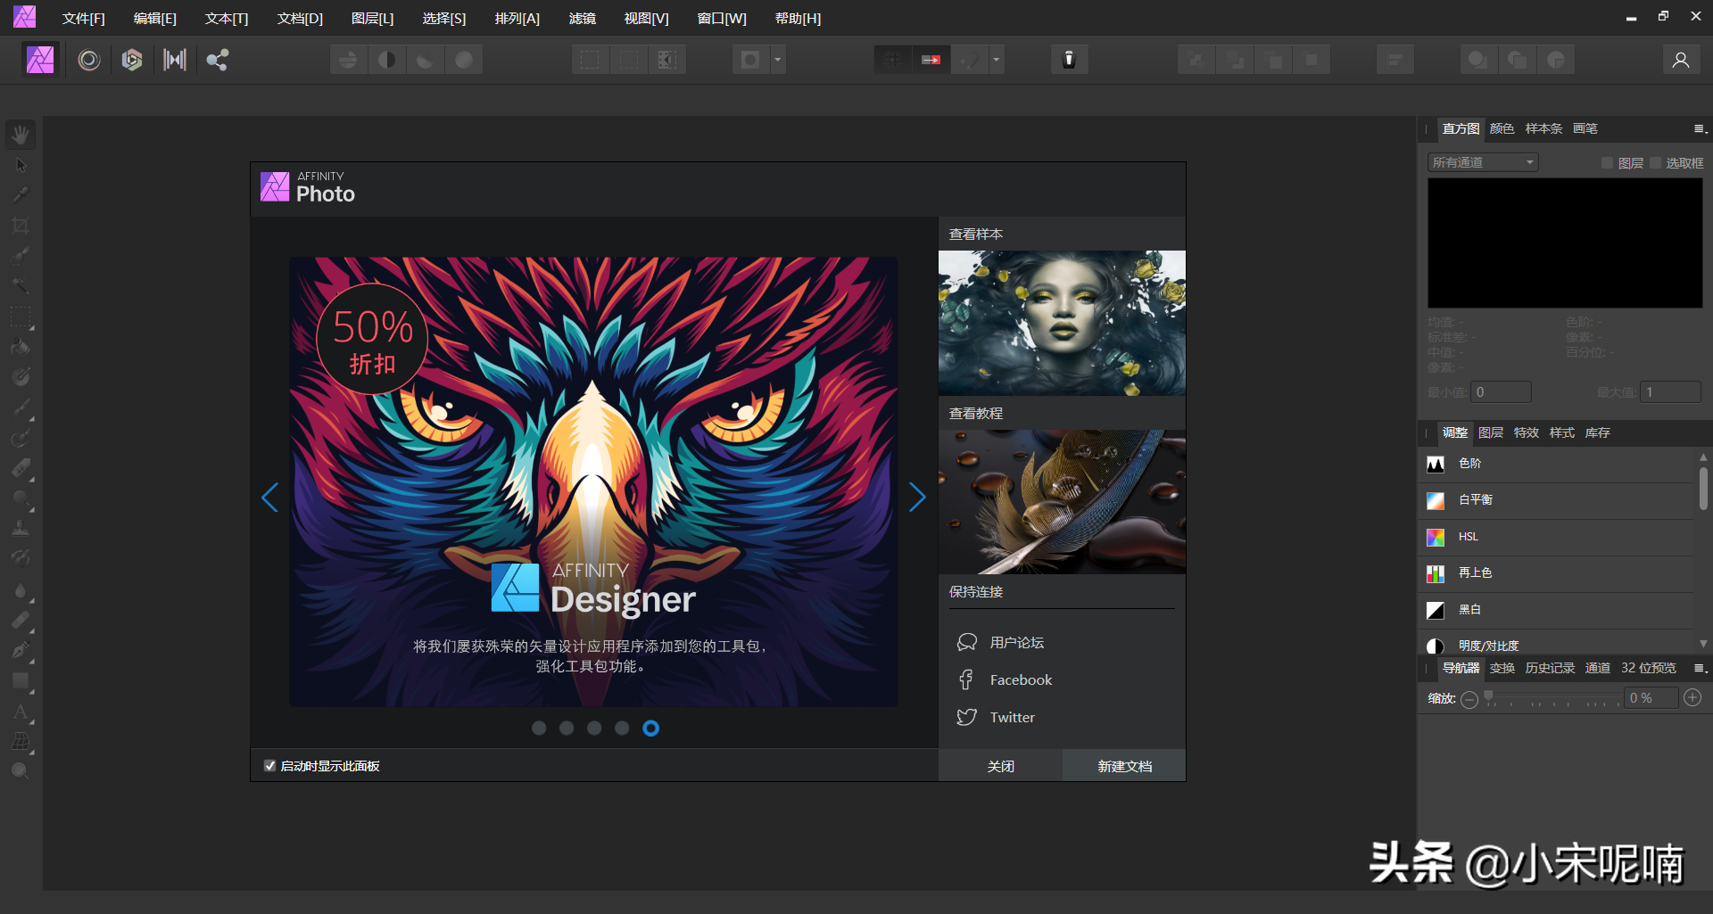Open the Twitter link
This screenshot has width=1713, height=914.
click(996, 717)
